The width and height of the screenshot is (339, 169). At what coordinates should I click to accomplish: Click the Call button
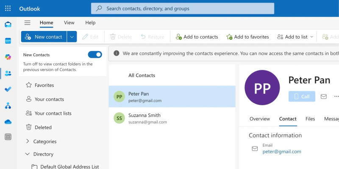coord(302,97)
